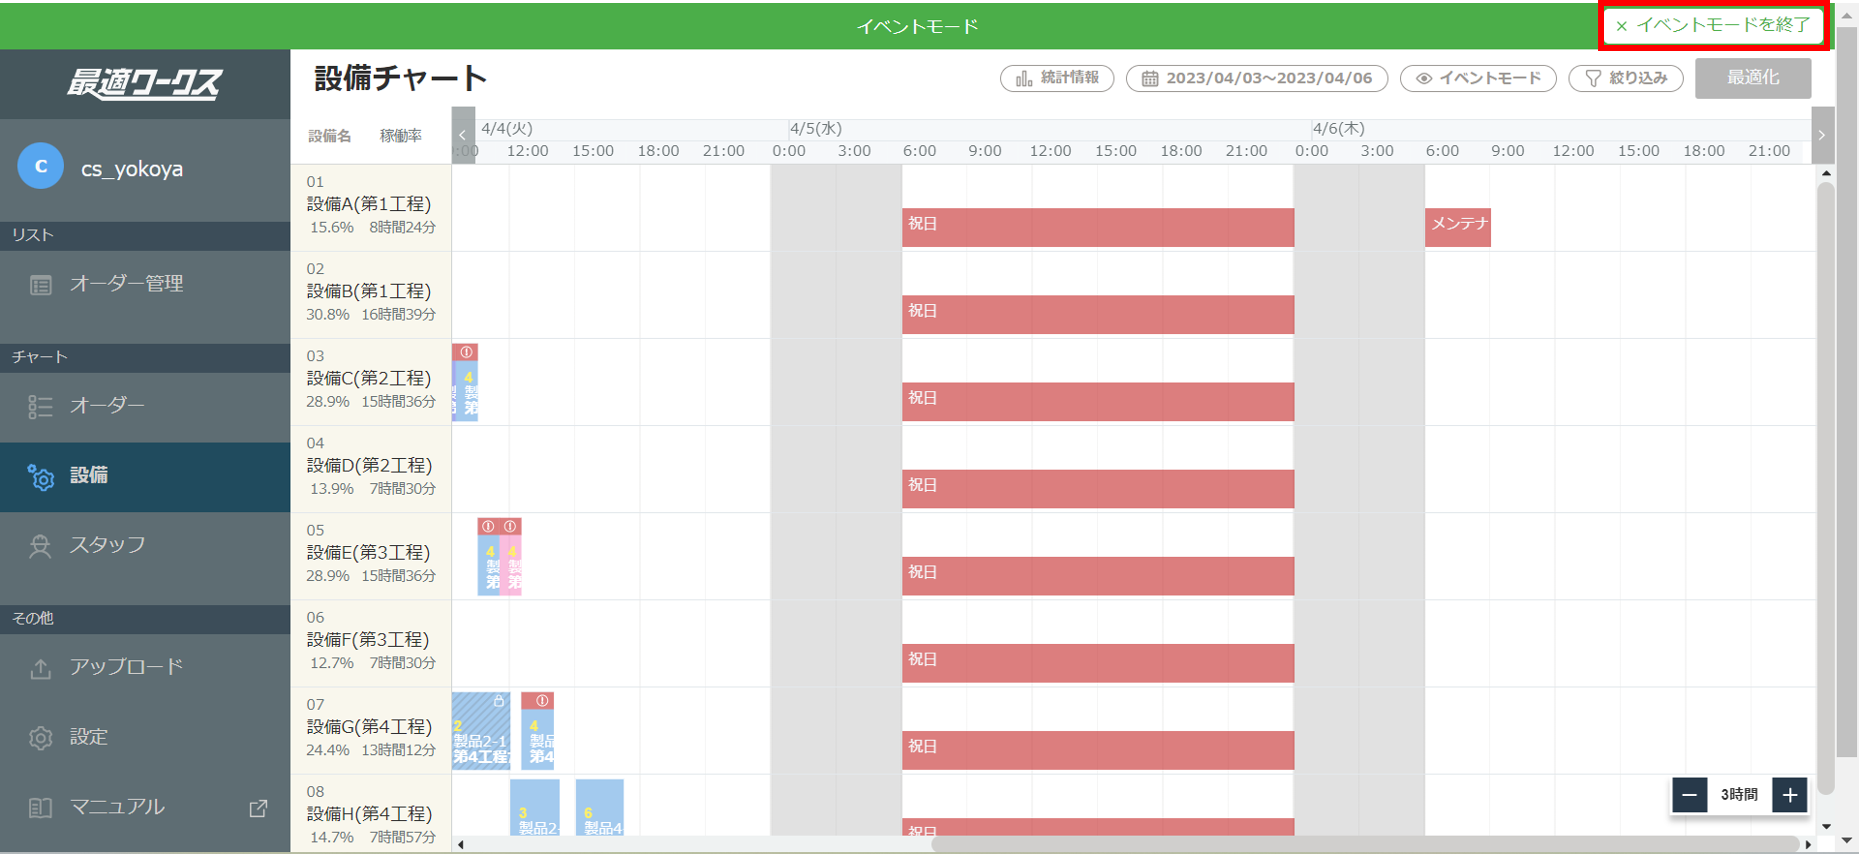Click the 設備 gear icon in sidebar
Image resolution: width=1859 pixels, height=854 pixels.
(41, 477)
